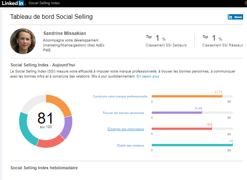This screenshot has width=247, height=180.
Task: Click the teal 25 progress bar
Action: coord(192,145)
